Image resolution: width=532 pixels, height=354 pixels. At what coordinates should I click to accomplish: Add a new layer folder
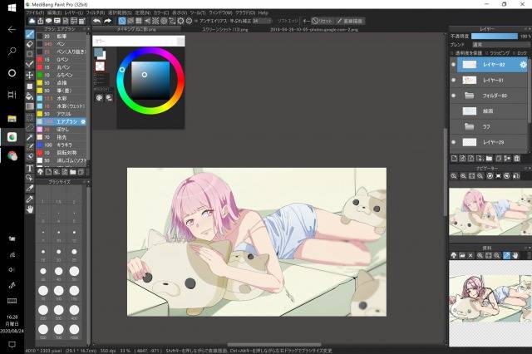[489, 159]
